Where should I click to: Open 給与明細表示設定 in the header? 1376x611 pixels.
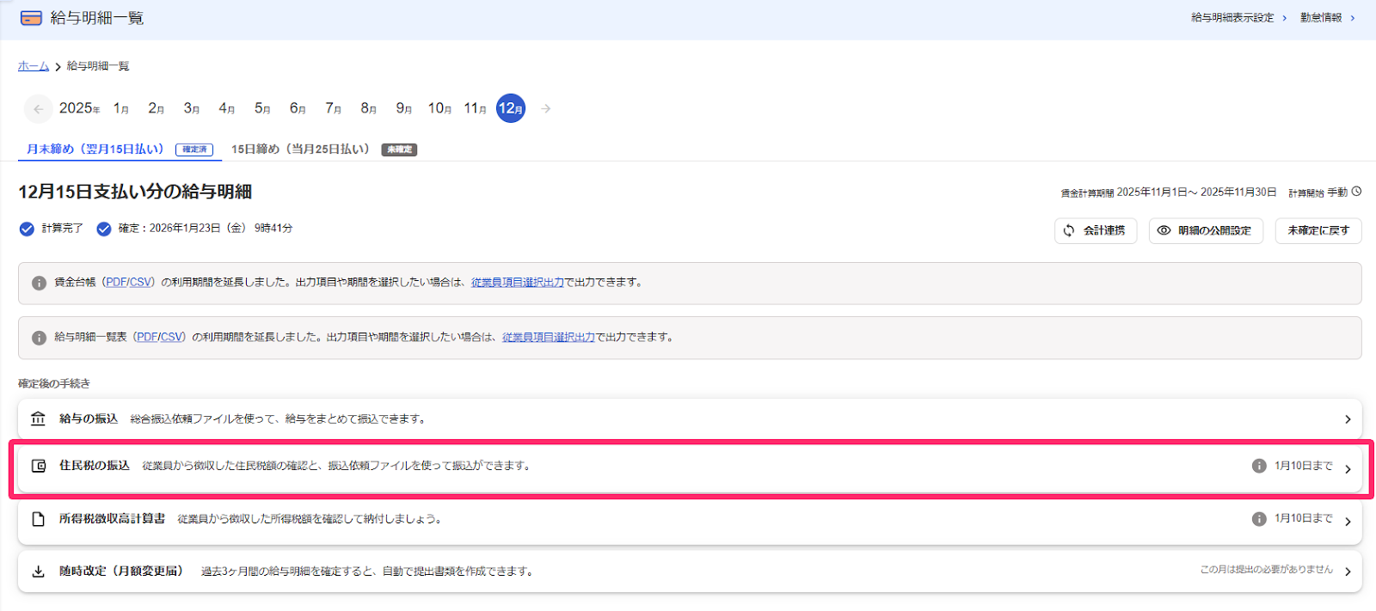(1238, 17)
